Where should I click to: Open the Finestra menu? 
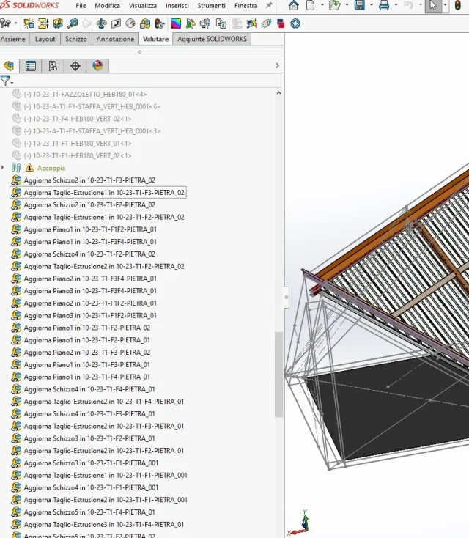245,5
